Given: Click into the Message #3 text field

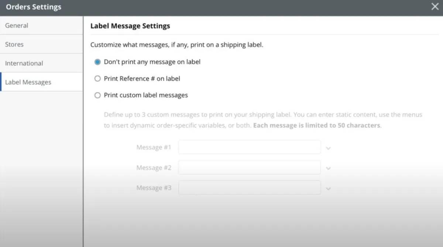Looking at the screenshot, I should tap(250, 188).
